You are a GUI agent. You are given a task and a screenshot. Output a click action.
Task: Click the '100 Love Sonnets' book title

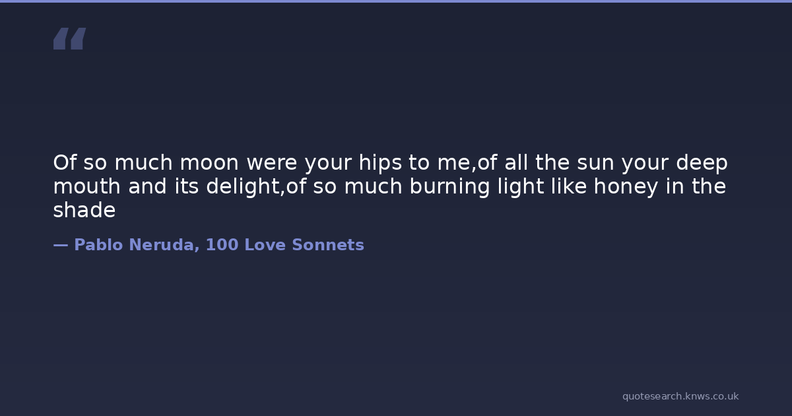click(284, 245)
